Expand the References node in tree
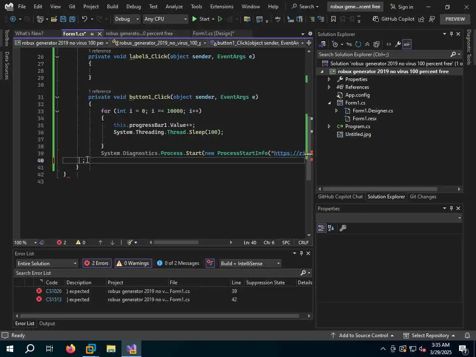The image size is (476, 357). (x=329, y=87)
